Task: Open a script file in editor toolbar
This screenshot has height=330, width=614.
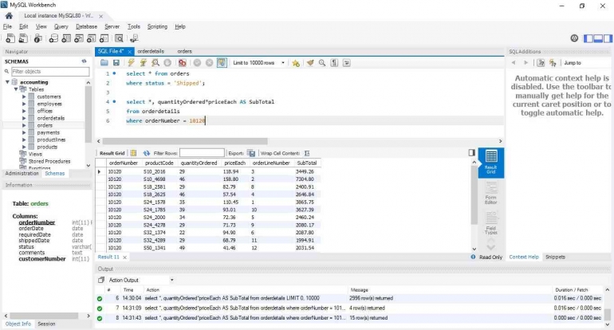Action: [104, 63]
